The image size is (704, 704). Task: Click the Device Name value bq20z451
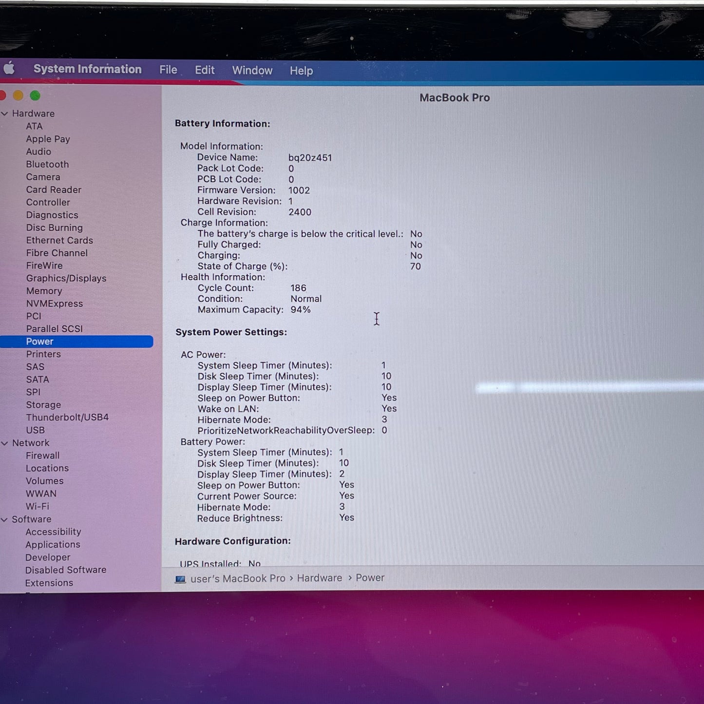[x=310, y=158]
